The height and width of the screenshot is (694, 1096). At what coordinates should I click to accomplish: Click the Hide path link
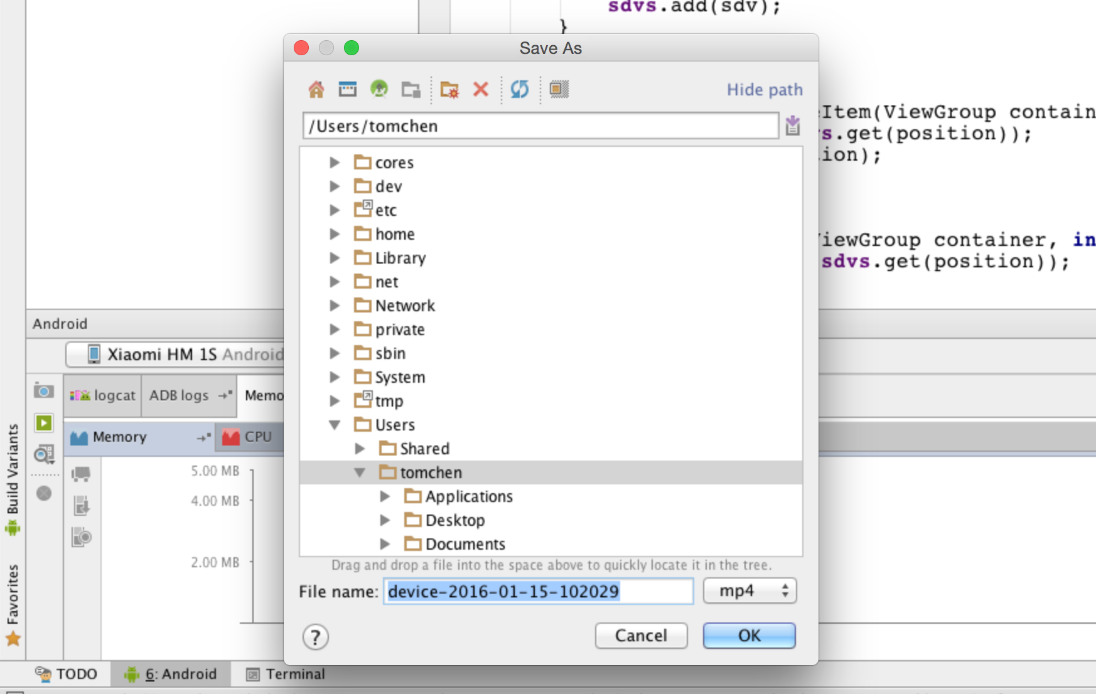click(765, 90)
